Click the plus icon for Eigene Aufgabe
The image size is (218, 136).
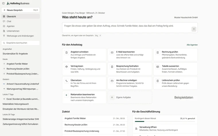coord(112,97)
